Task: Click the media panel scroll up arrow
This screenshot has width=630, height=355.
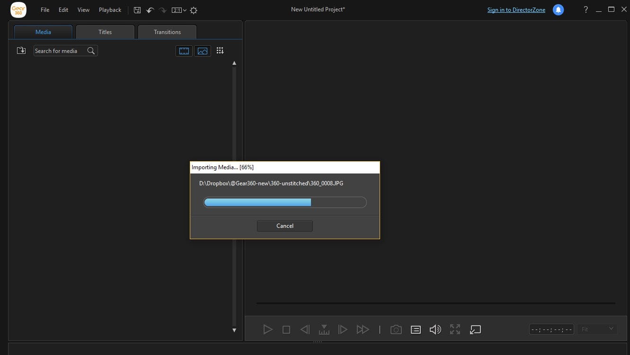Action: click(x=234, y=63)
